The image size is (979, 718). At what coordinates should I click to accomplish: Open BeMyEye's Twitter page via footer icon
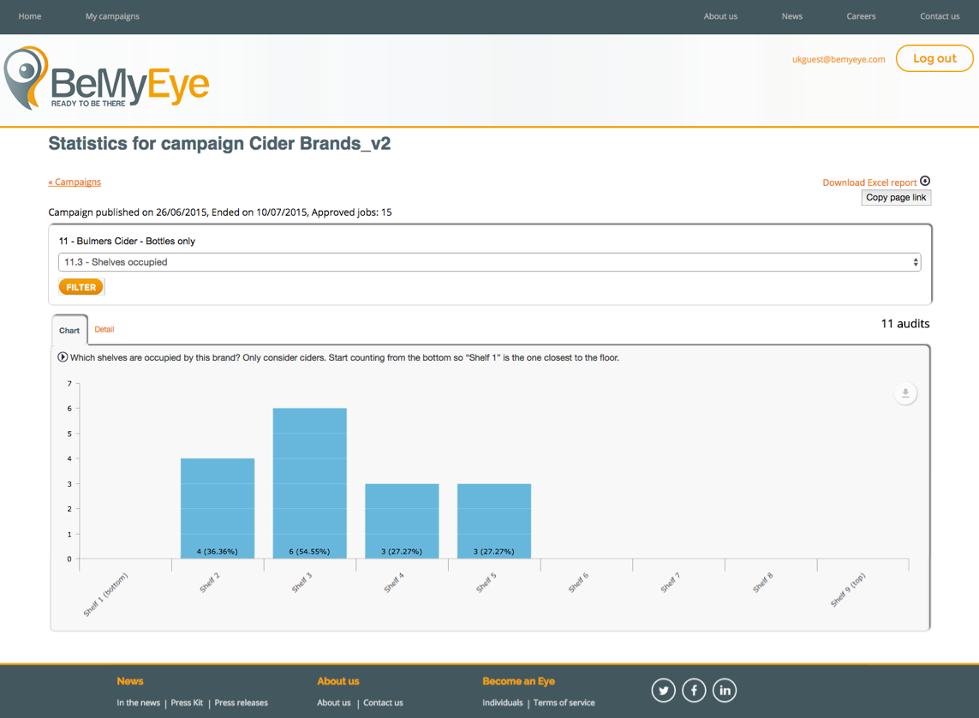pyautogui.click(x=663, y=690)
